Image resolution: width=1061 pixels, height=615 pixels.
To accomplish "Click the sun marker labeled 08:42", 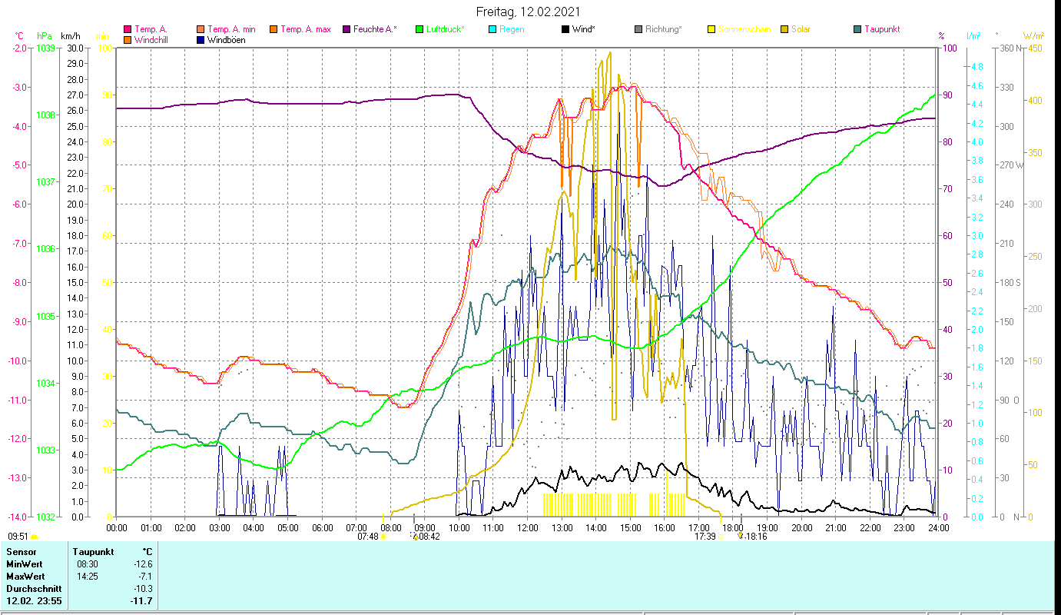I will coord(416,537).
